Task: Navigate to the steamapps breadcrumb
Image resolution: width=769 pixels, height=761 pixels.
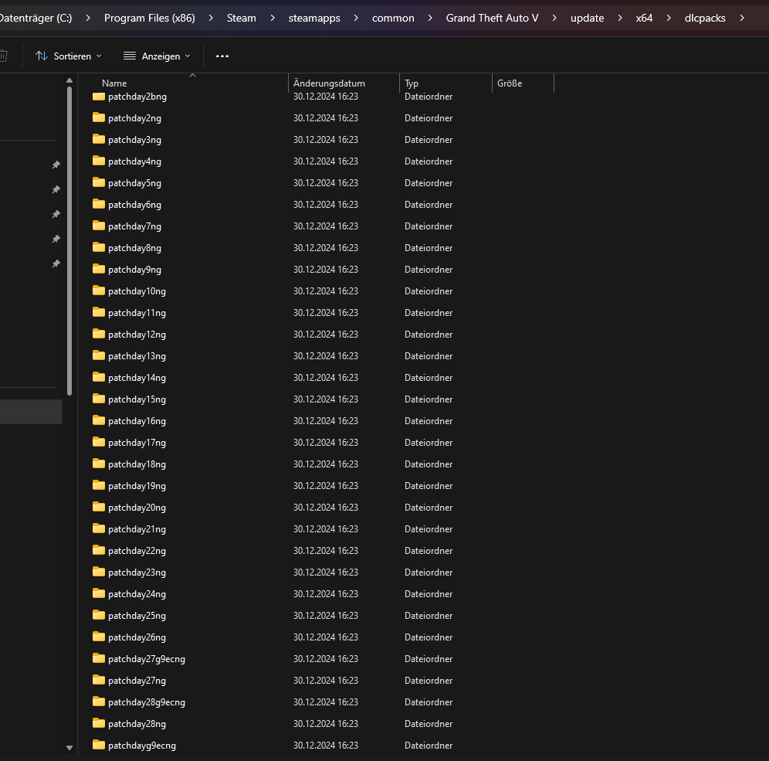Action: coord(314,18)
